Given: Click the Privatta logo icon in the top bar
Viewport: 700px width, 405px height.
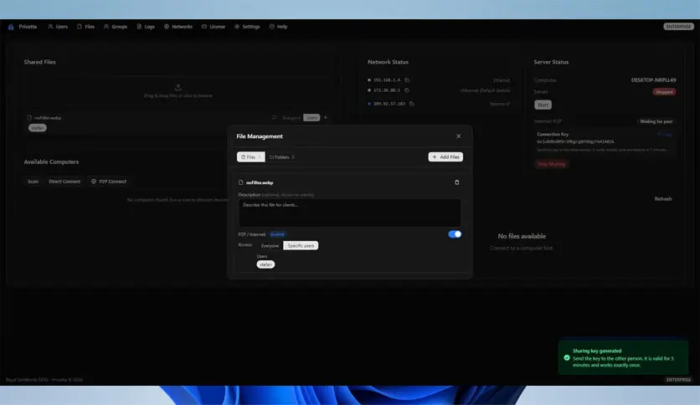Looking at the screenshot, I should (x=11, y=27).
